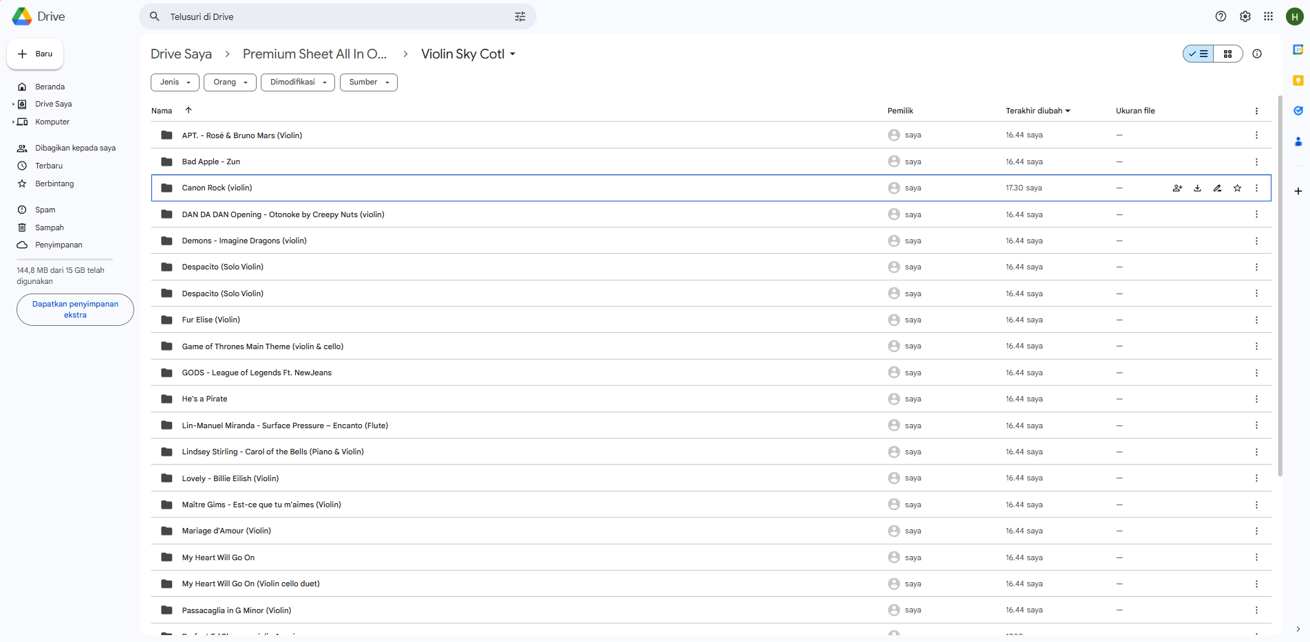Open the Settings gear icon
The width and height of the screenshot is (1310, 642).
coord(1245,16)
